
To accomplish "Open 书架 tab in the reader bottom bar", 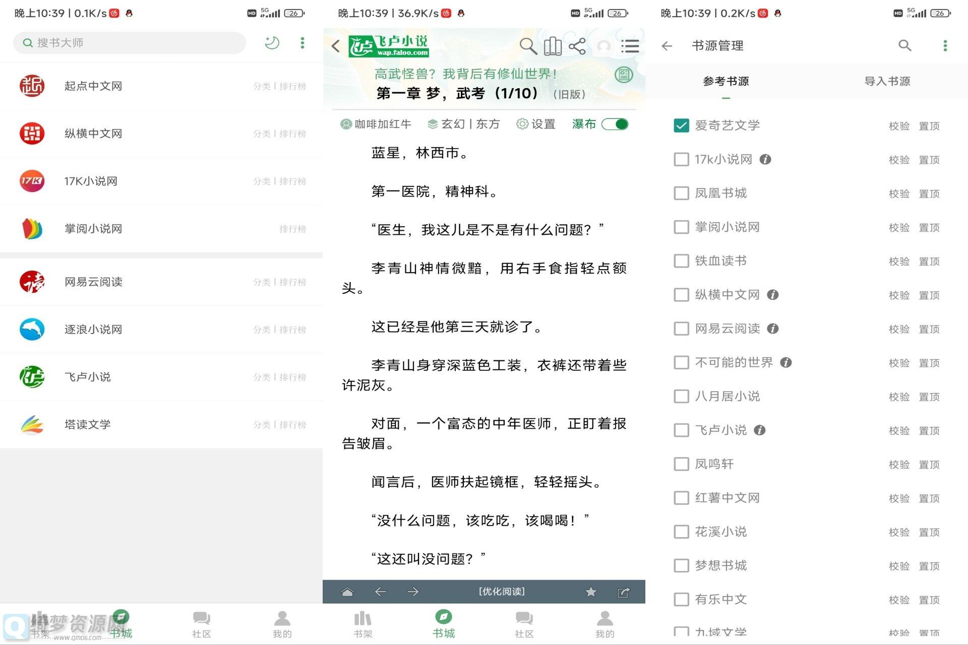I will click(363, 624).
